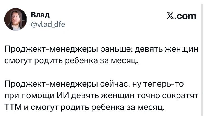Click the "com" text of the logo
Image resolution: width=204 pixels, height=119 pixels.
tap(187, 16)
